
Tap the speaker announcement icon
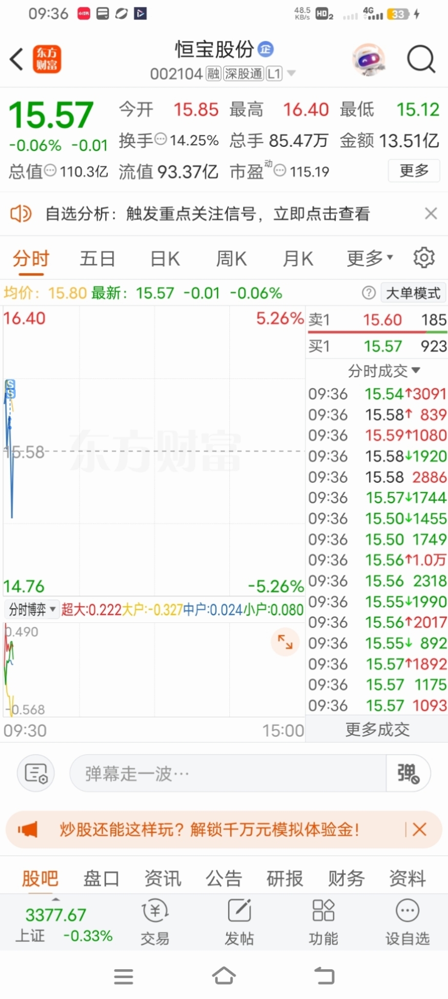[x=21, y=213]
